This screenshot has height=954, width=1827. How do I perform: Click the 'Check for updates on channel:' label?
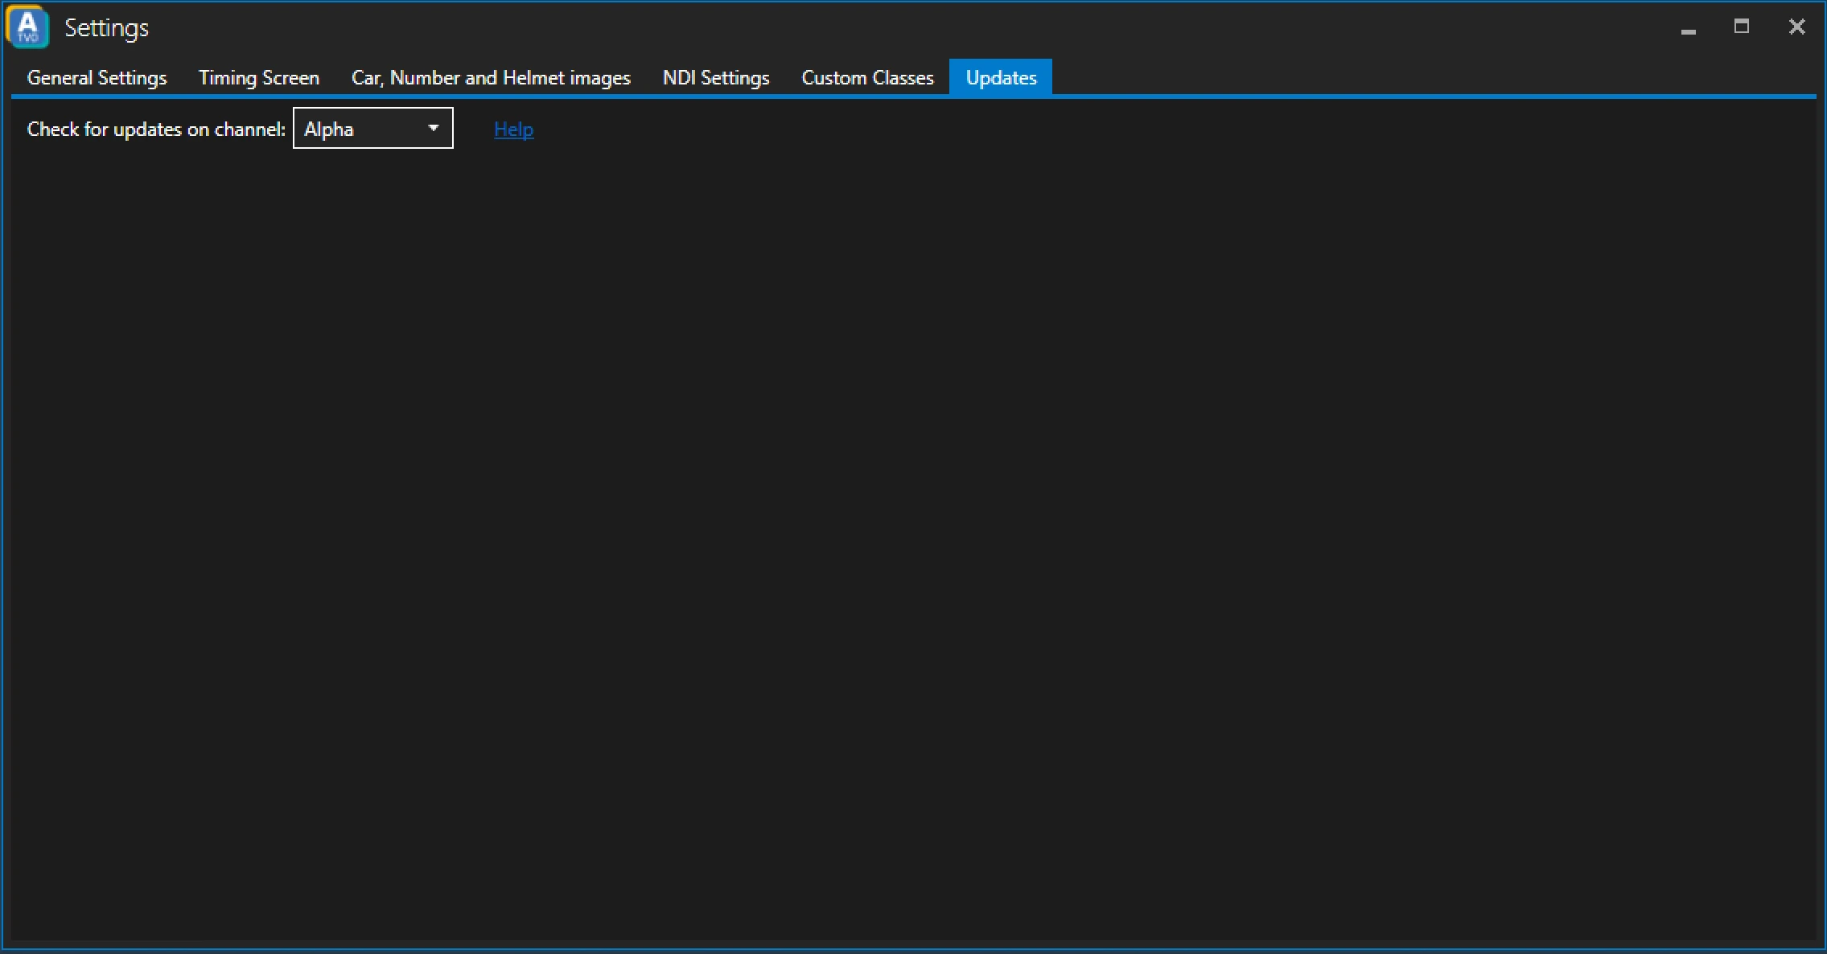click(x=156, y=130)
